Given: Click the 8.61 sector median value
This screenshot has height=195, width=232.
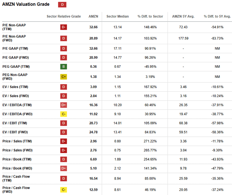Looking at the screenshot, I should click(x=117, y=190).
